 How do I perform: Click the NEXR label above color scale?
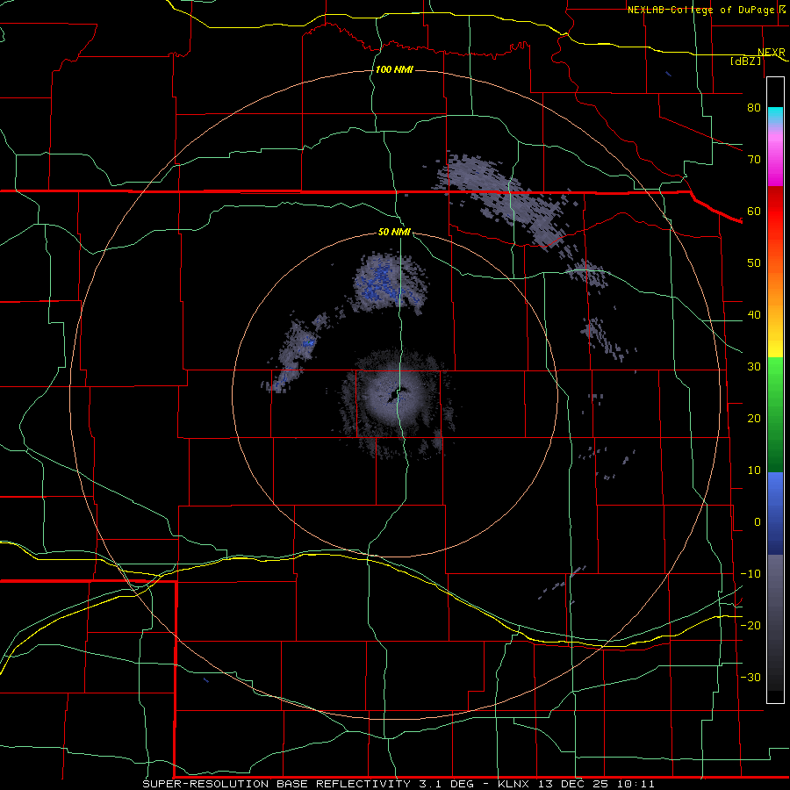771,53
